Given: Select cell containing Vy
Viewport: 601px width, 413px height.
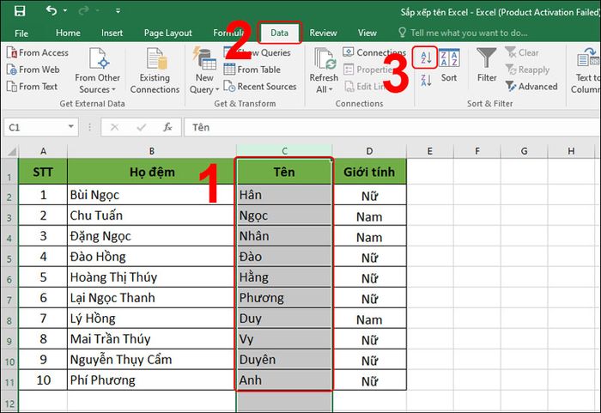Looking at the screenshot, I should (x=284, y=338).
